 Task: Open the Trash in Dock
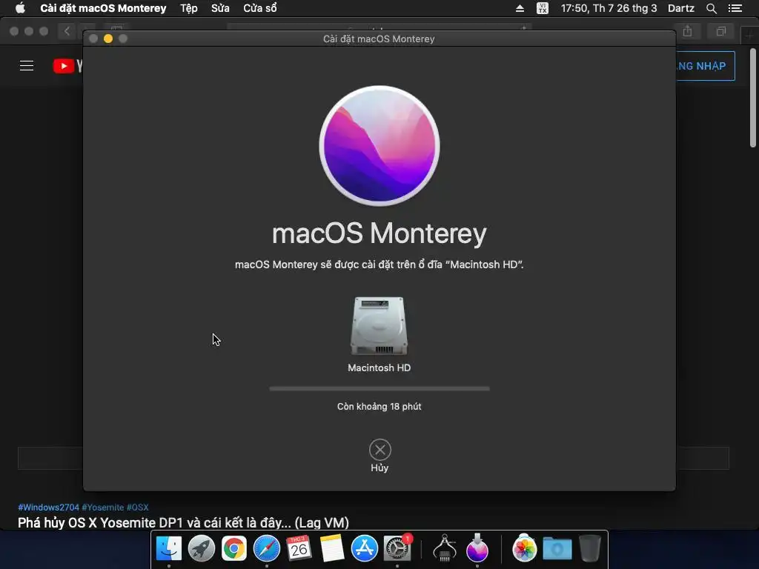[x=589, y=548]
